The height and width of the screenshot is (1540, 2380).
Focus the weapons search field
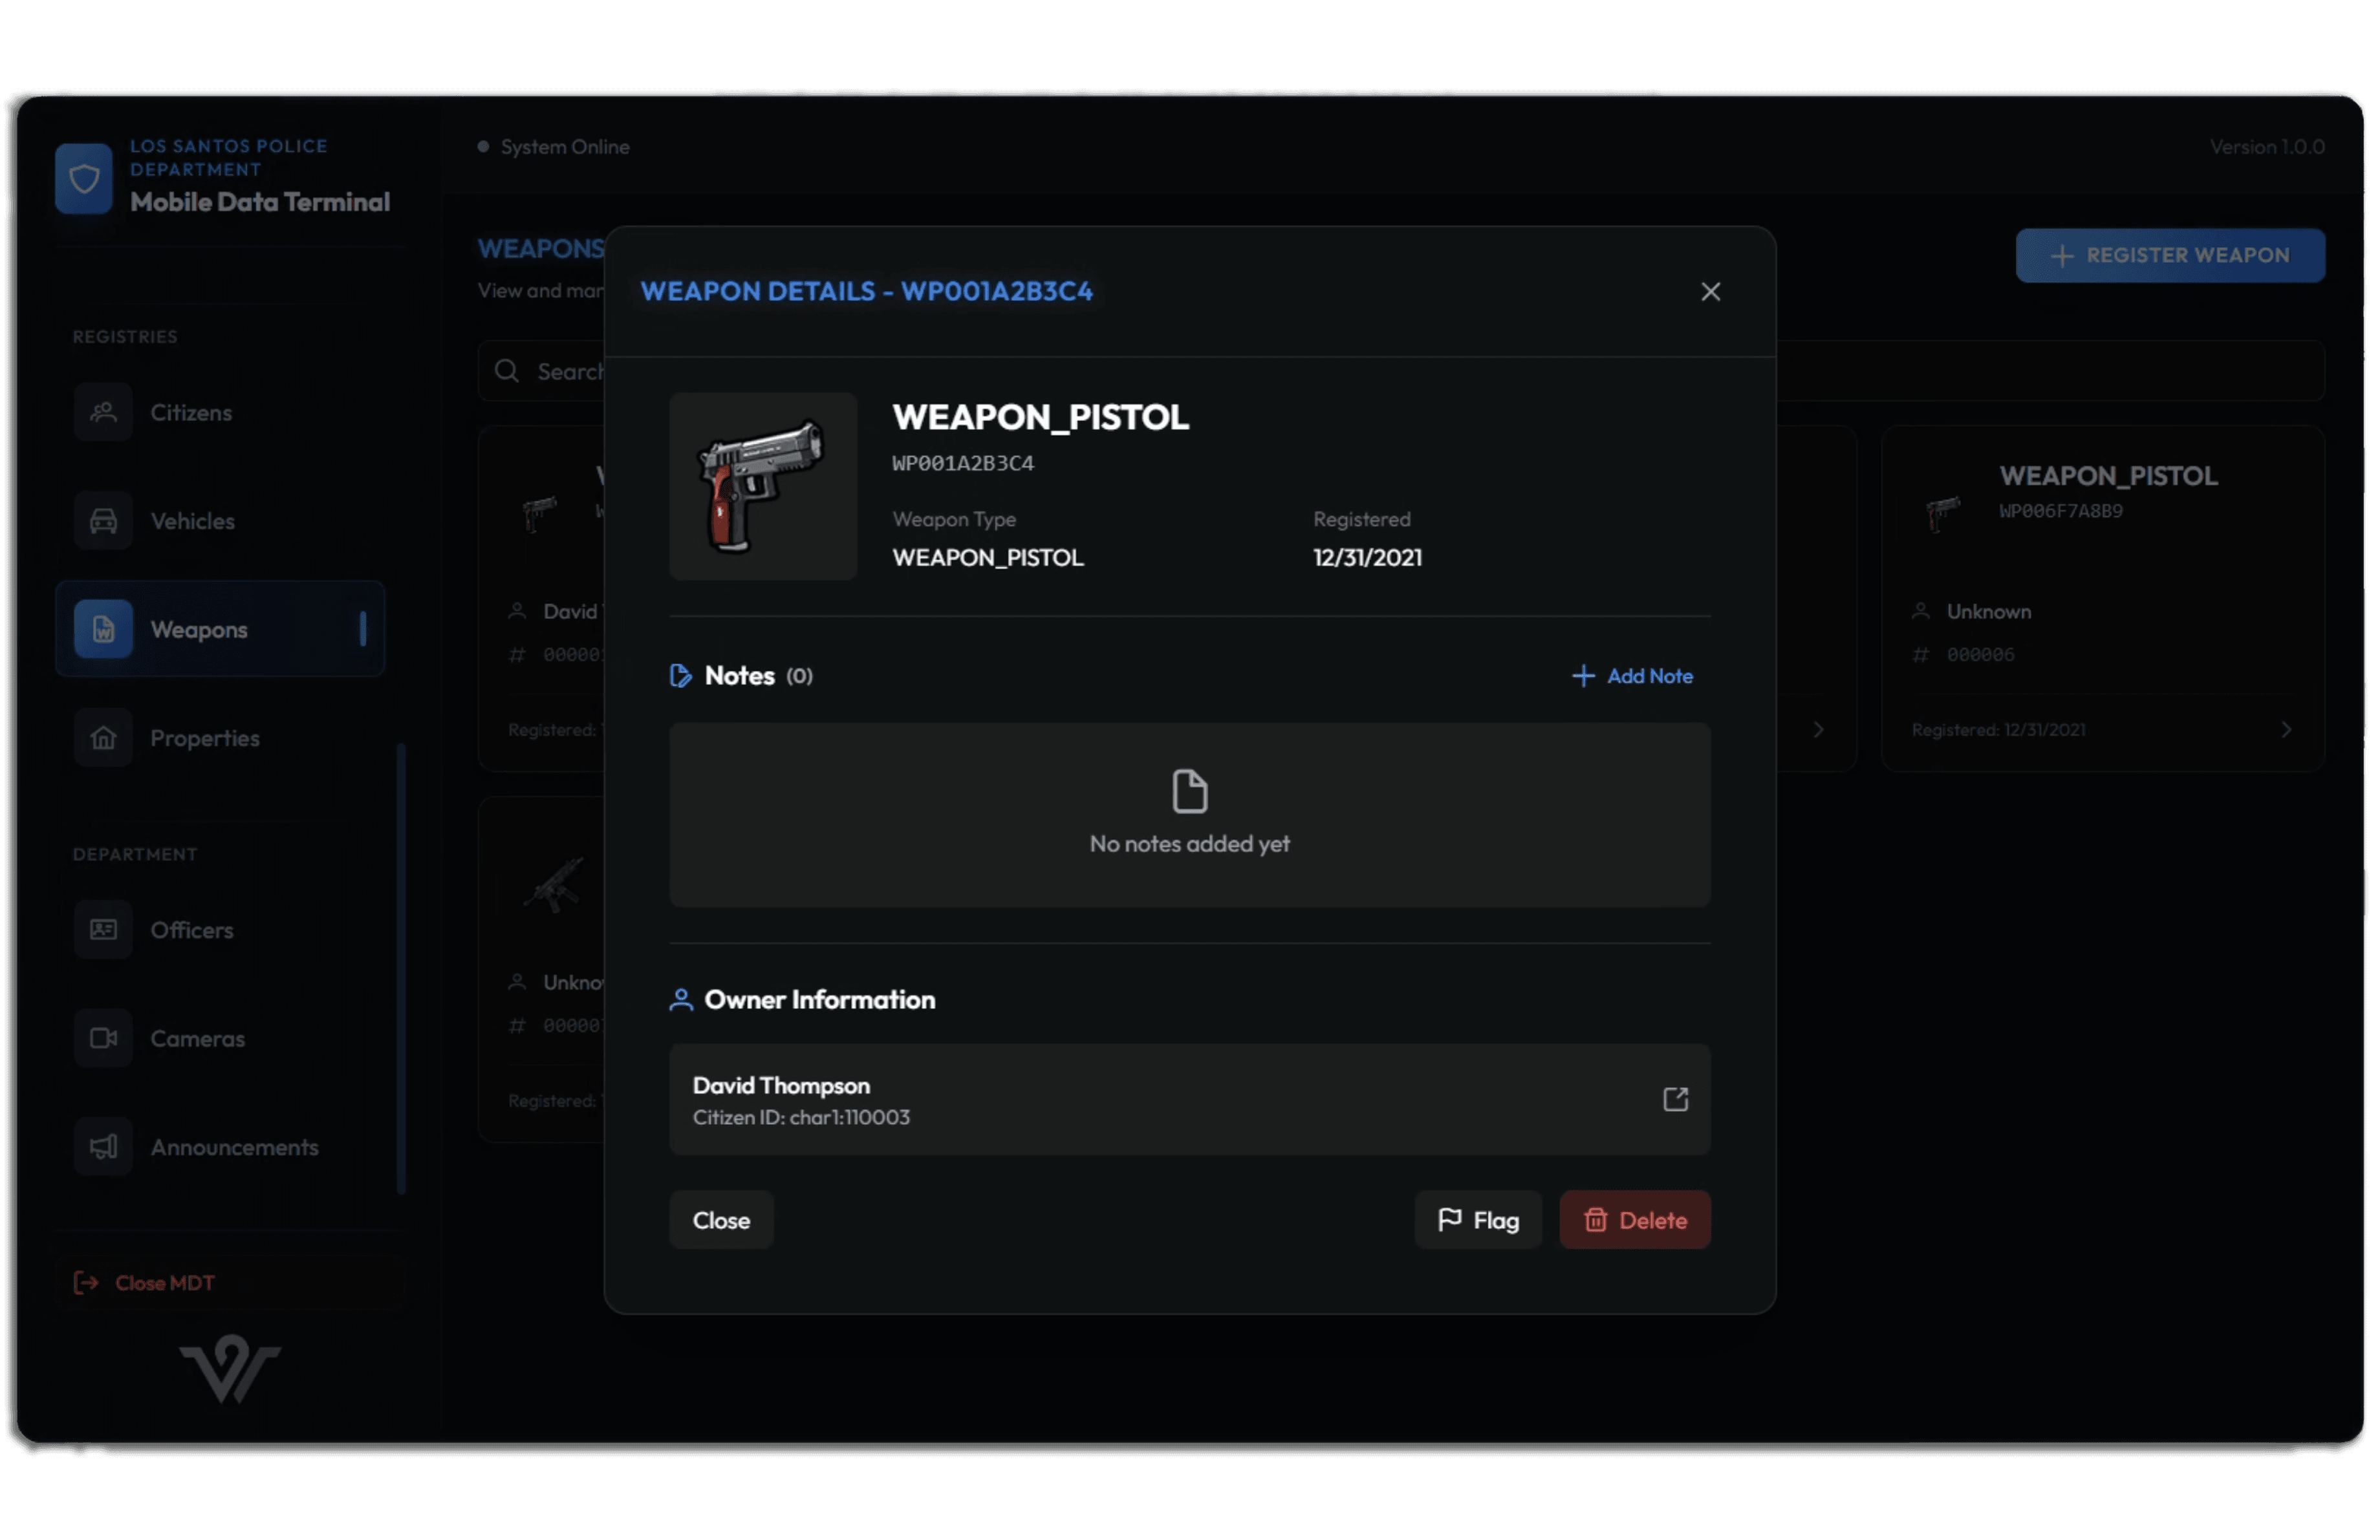1400,370
